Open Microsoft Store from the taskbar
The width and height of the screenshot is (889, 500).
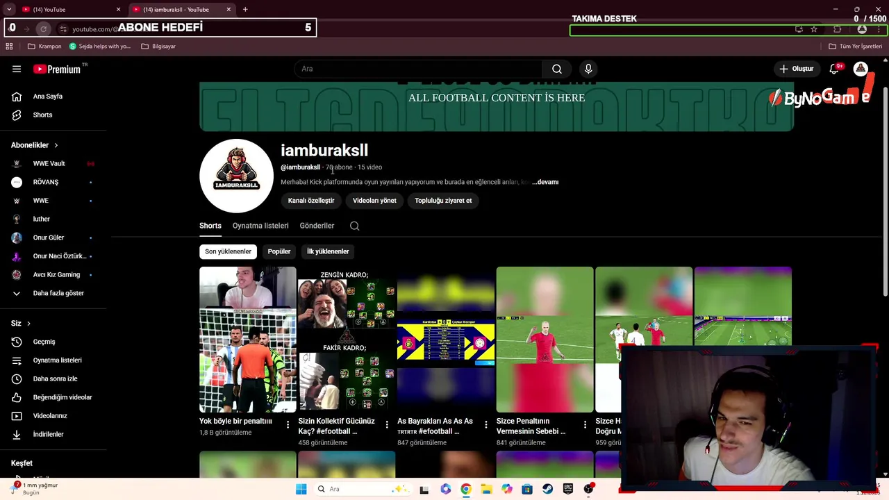point(527,489)
